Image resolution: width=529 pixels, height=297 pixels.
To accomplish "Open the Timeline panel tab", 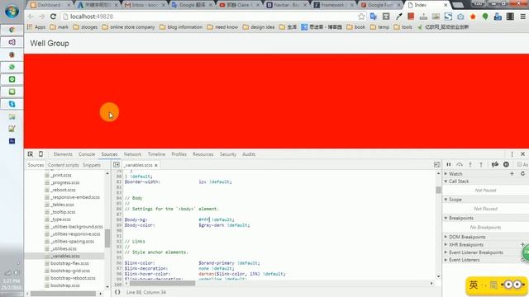I will click(156, 154).
